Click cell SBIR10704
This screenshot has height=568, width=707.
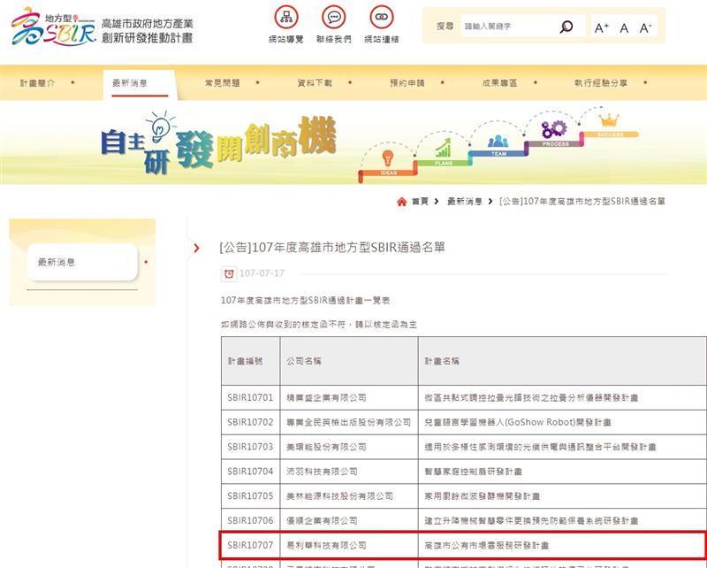250,472
